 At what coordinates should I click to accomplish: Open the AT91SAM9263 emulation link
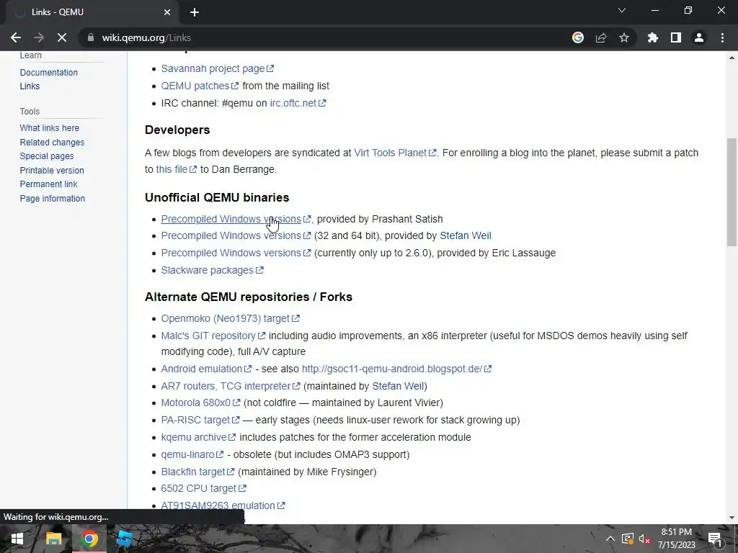pyautogui.click(x=223, y=506)
